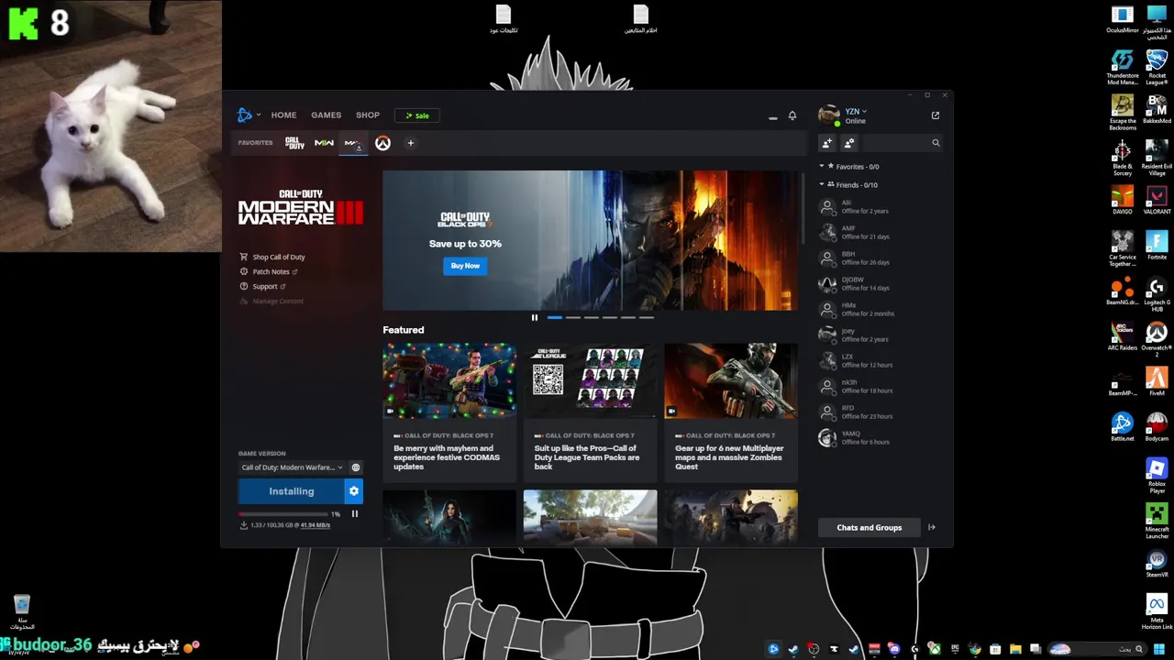Open Fortnite desktop shortcut
This screenshot has width=1174, height=660.
click(x=1157, y=245)
